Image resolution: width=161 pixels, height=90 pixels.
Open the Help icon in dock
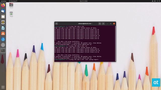pos(3,39)
